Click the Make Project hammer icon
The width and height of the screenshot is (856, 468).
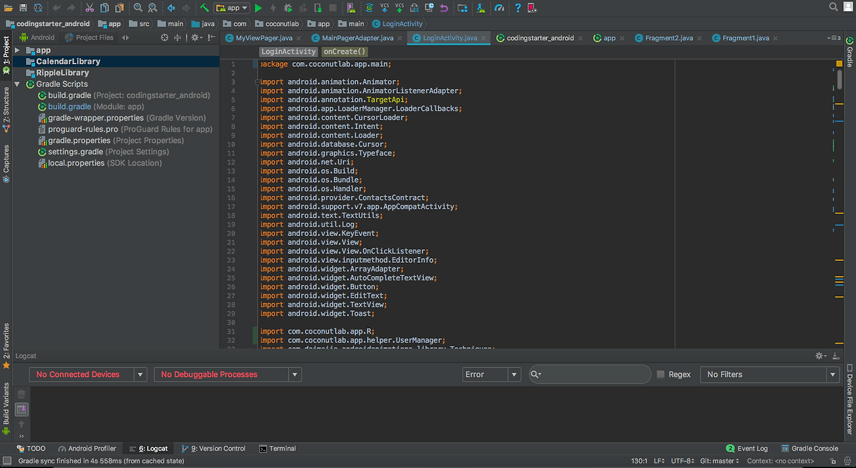205,8
